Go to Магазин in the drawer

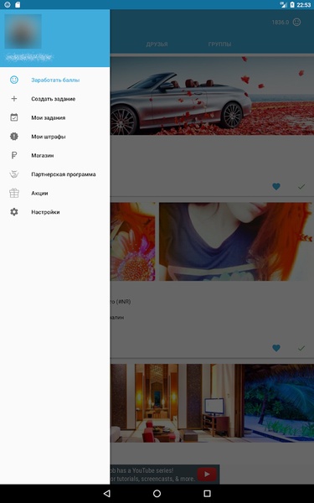54,155
